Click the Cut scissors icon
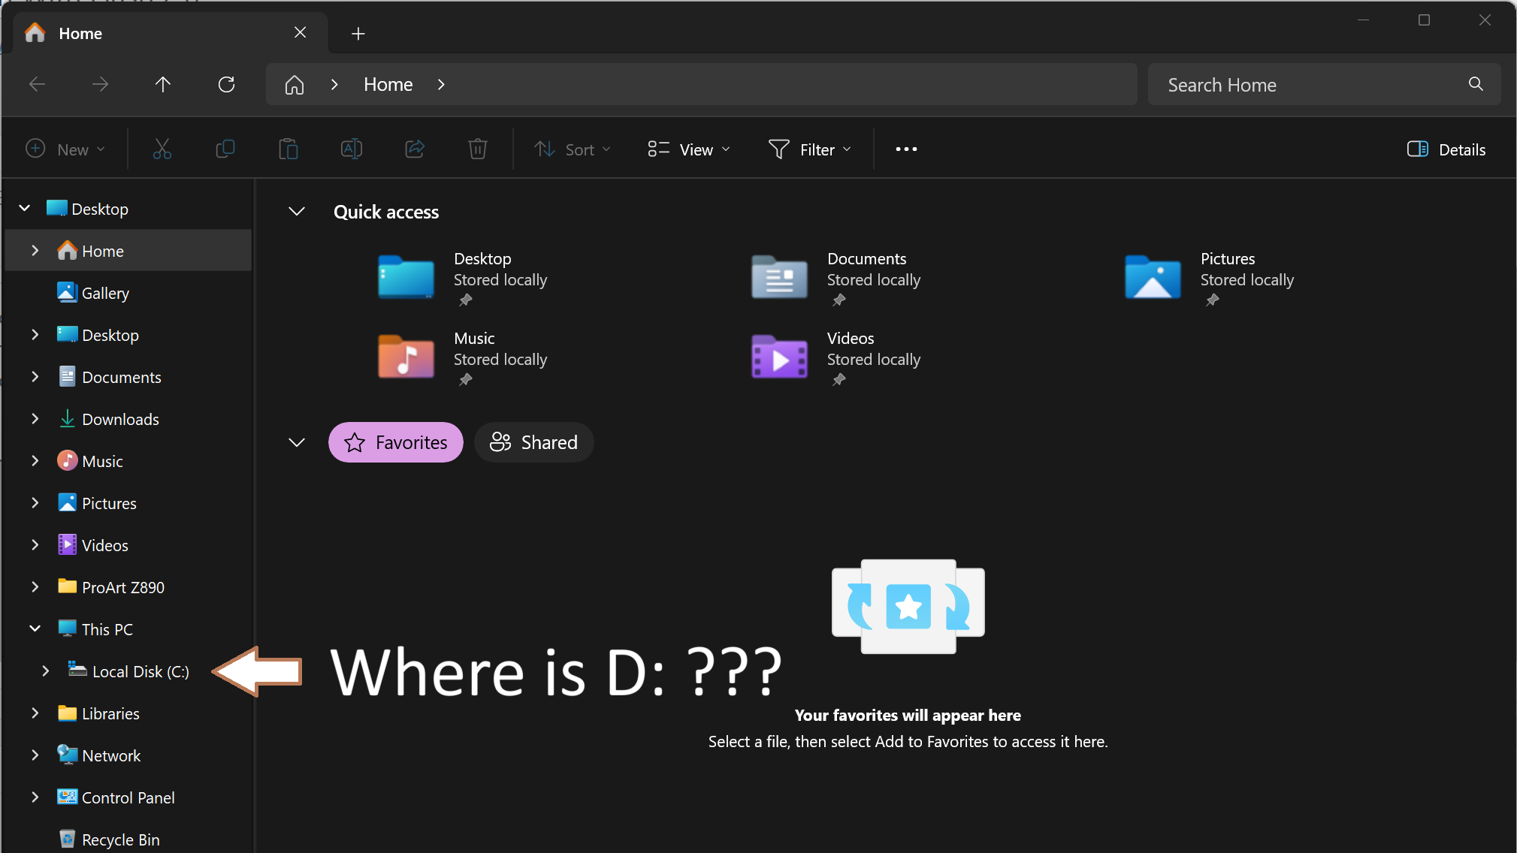This screenshot has width=1517, height=853. 162,149
